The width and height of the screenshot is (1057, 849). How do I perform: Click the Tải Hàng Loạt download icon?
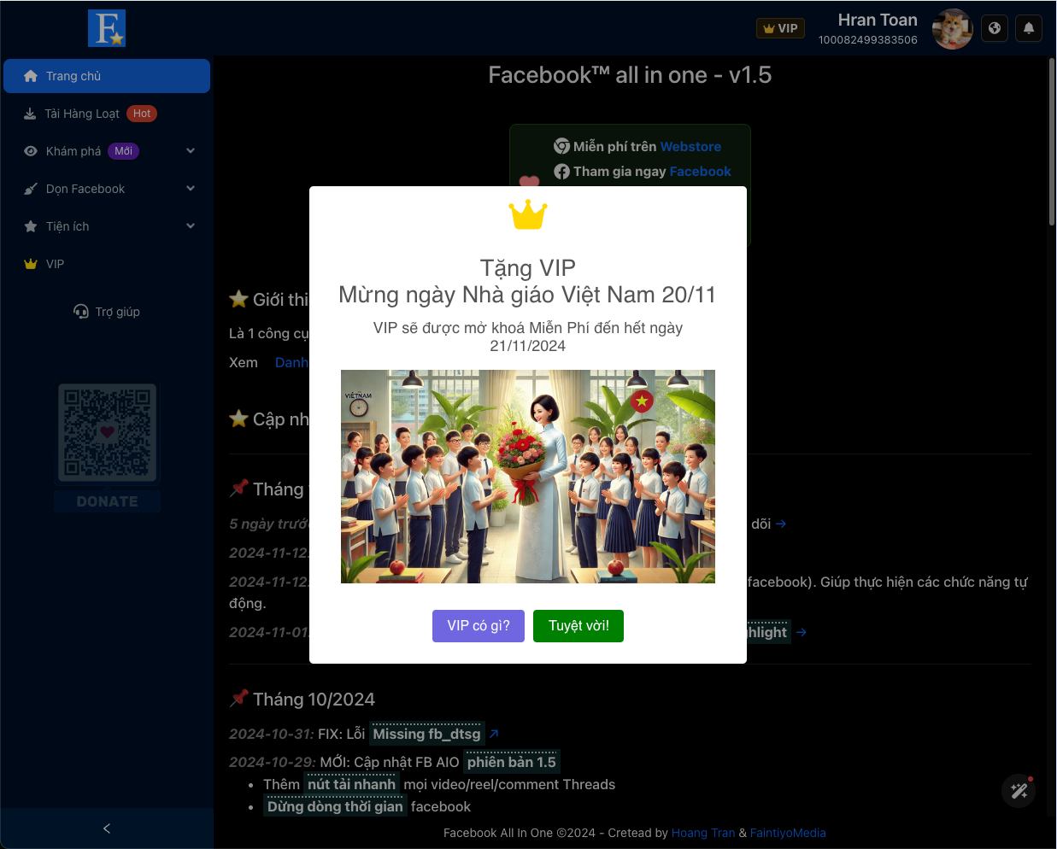pyautogui.click(x=30, y=114)
